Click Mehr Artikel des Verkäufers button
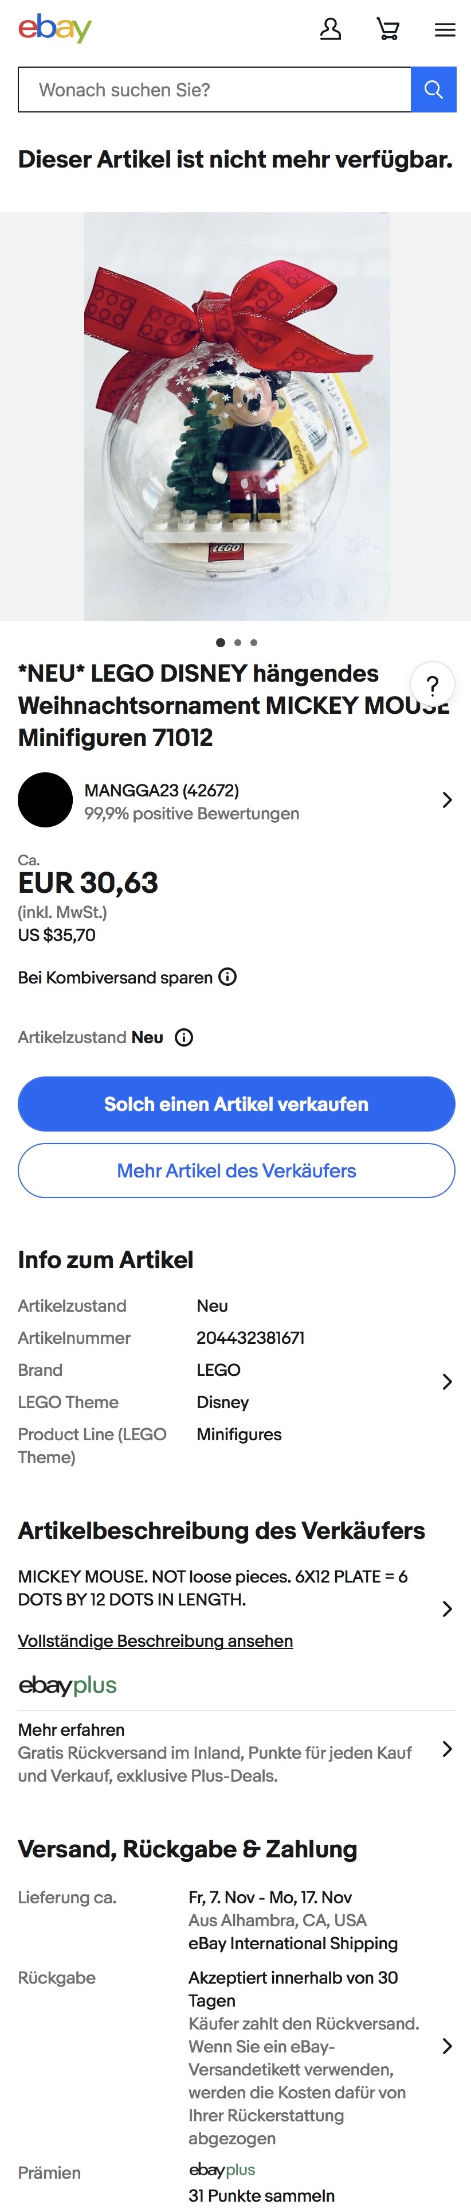Viewport: 471px width, 2212px height. coord(236,1169)
